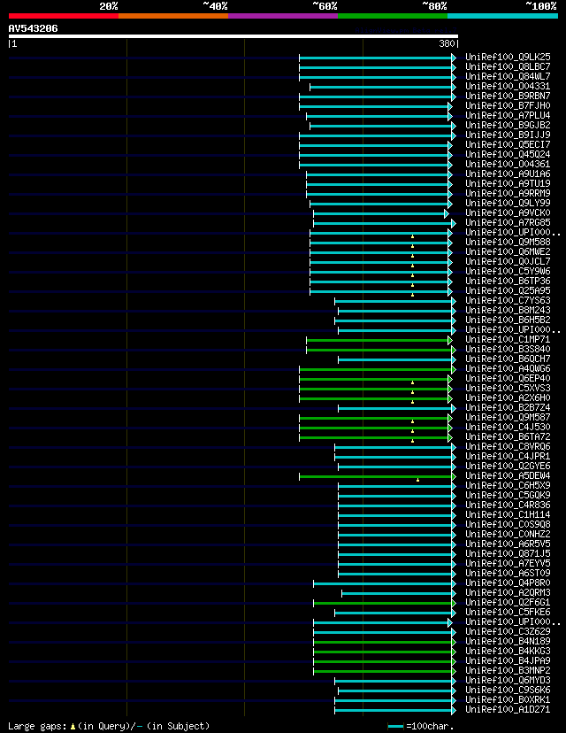Viewport: 566px width, 733px height.
Task: Choose the UniRef100_B6QCH7 hit label
Action: (508, 359)
